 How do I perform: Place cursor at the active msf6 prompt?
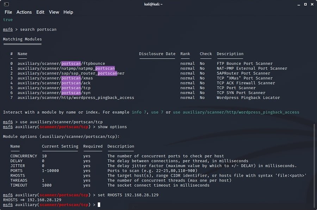pyautogui.click(x=99, y=204)
